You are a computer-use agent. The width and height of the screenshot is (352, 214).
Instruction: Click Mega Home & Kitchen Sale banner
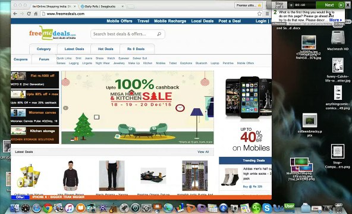click(137, 108)
